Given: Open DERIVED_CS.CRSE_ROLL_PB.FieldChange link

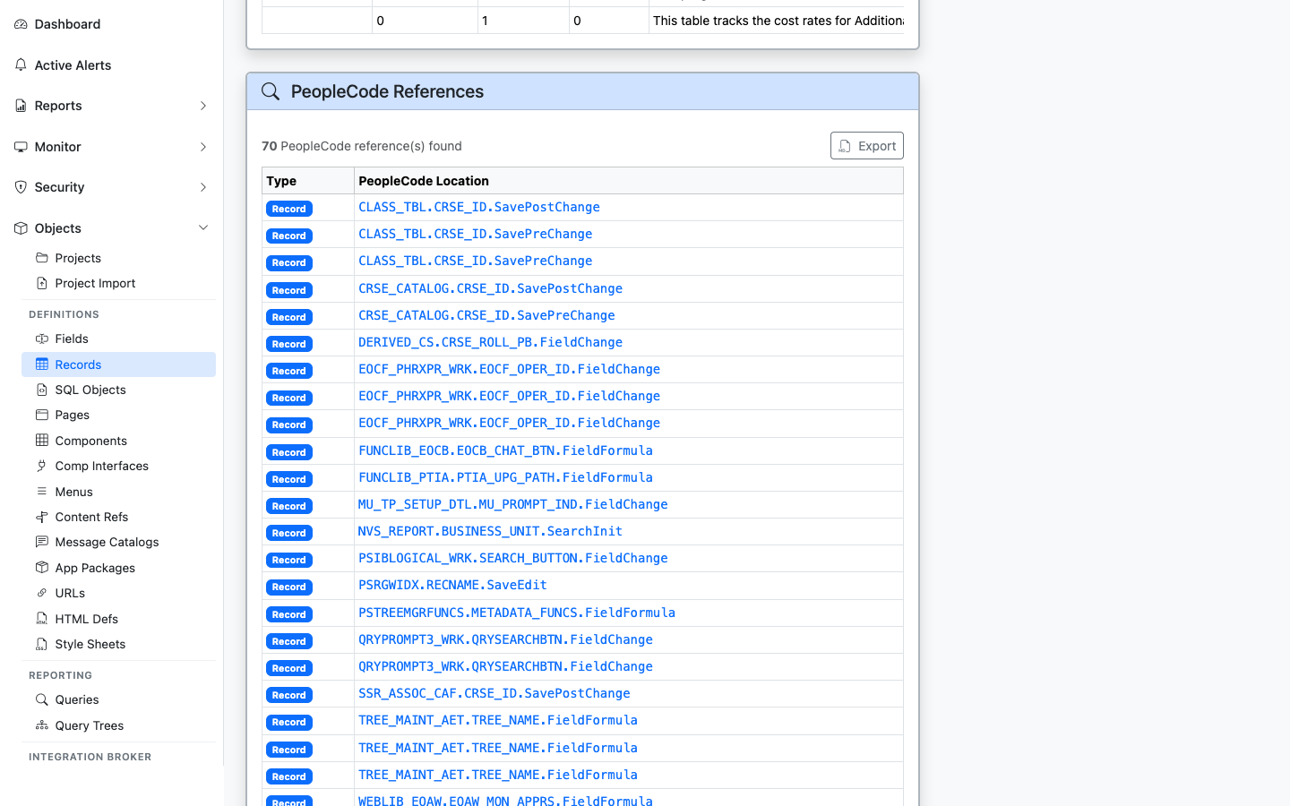Looking at the screenshot, I should tap(490, 342).
